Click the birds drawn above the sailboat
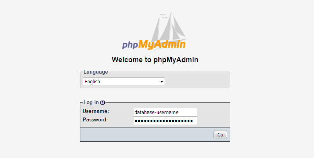Image resolution: width=314 pixels, height=158 pixels. tap(164, 17)
